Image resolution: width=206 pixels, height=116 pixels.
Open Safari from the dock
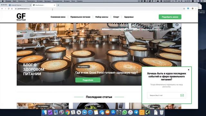(x=90, y=112)
